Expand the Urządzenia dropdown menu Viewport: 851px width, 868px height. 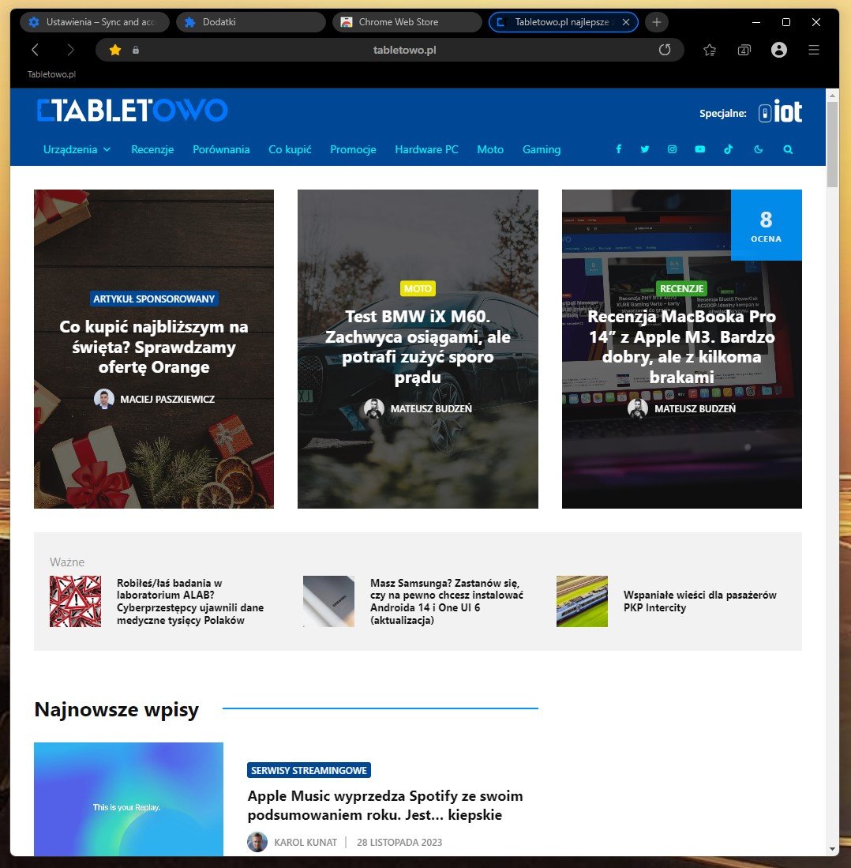point(77,149)
